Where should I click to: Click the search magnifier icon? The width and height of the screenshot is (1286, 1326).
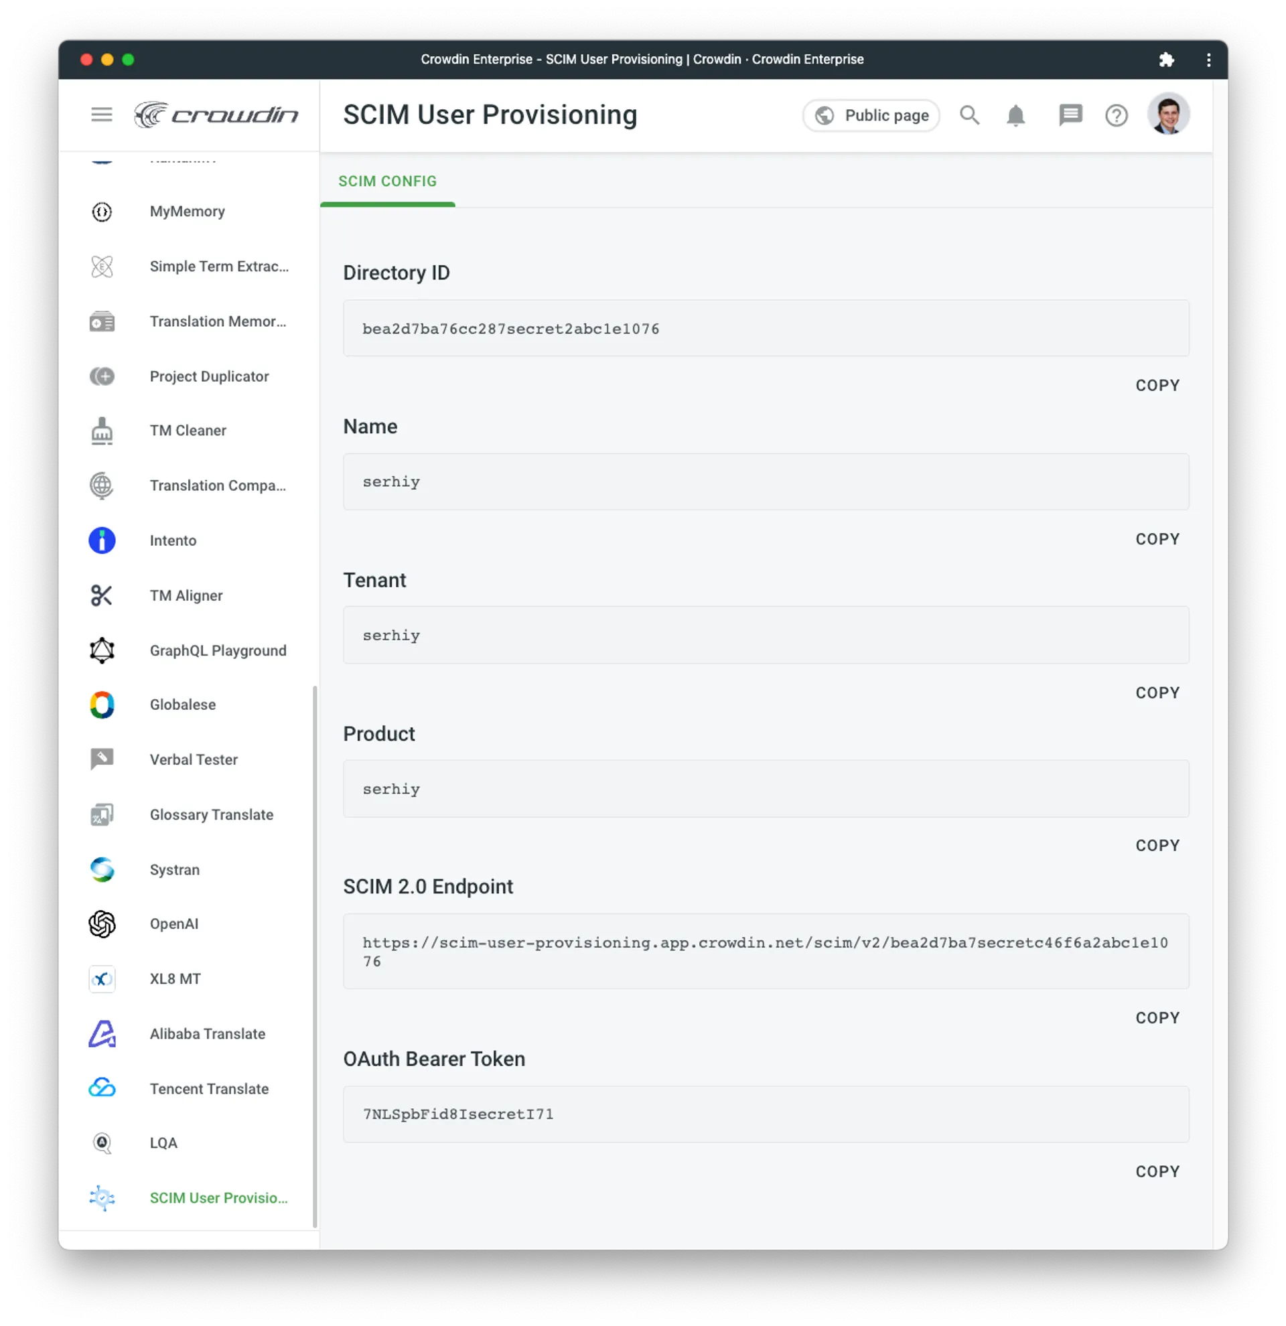pos(969,115)
